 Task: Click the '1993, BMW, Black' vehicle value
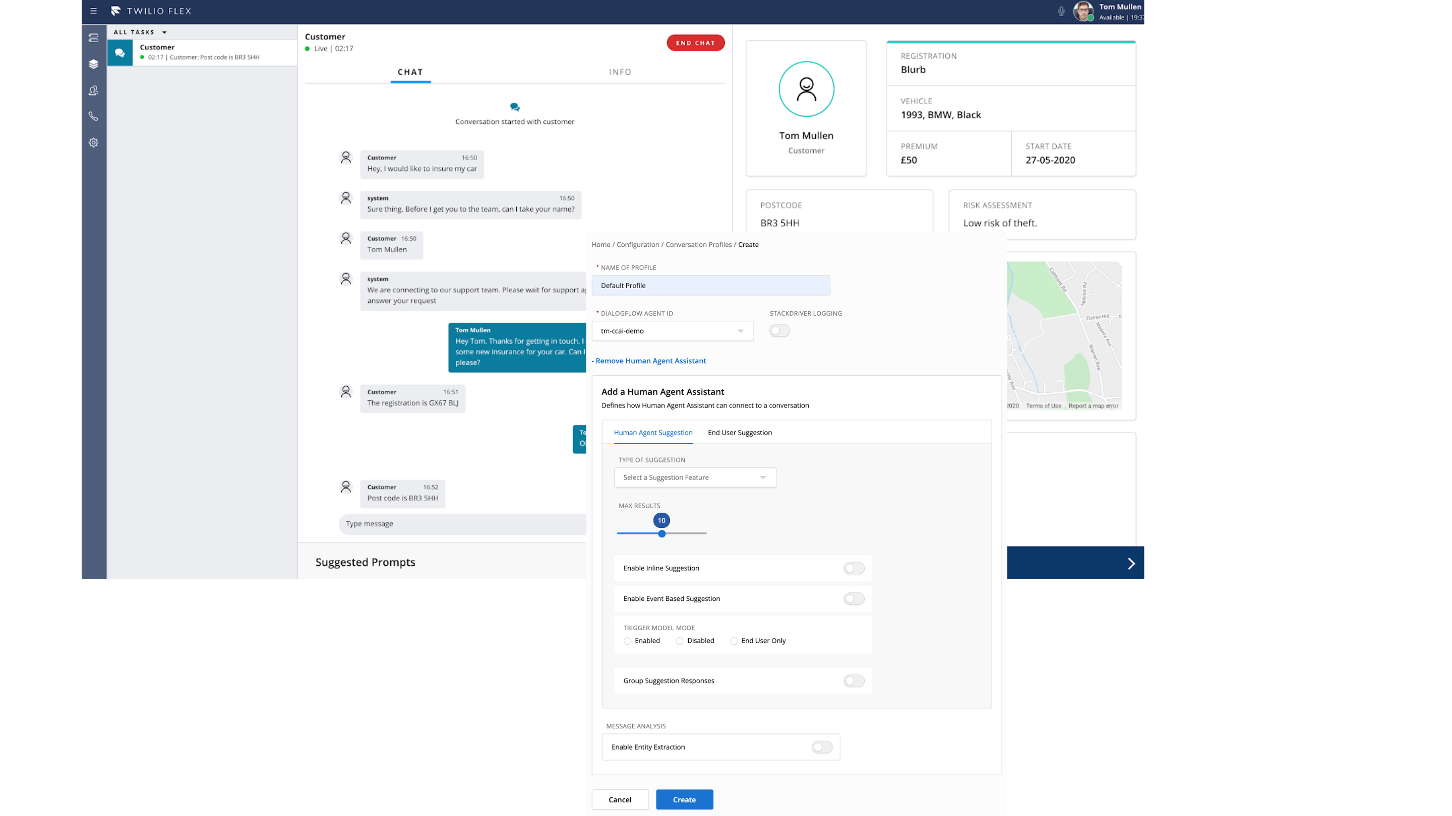click(x=940, y=115)
